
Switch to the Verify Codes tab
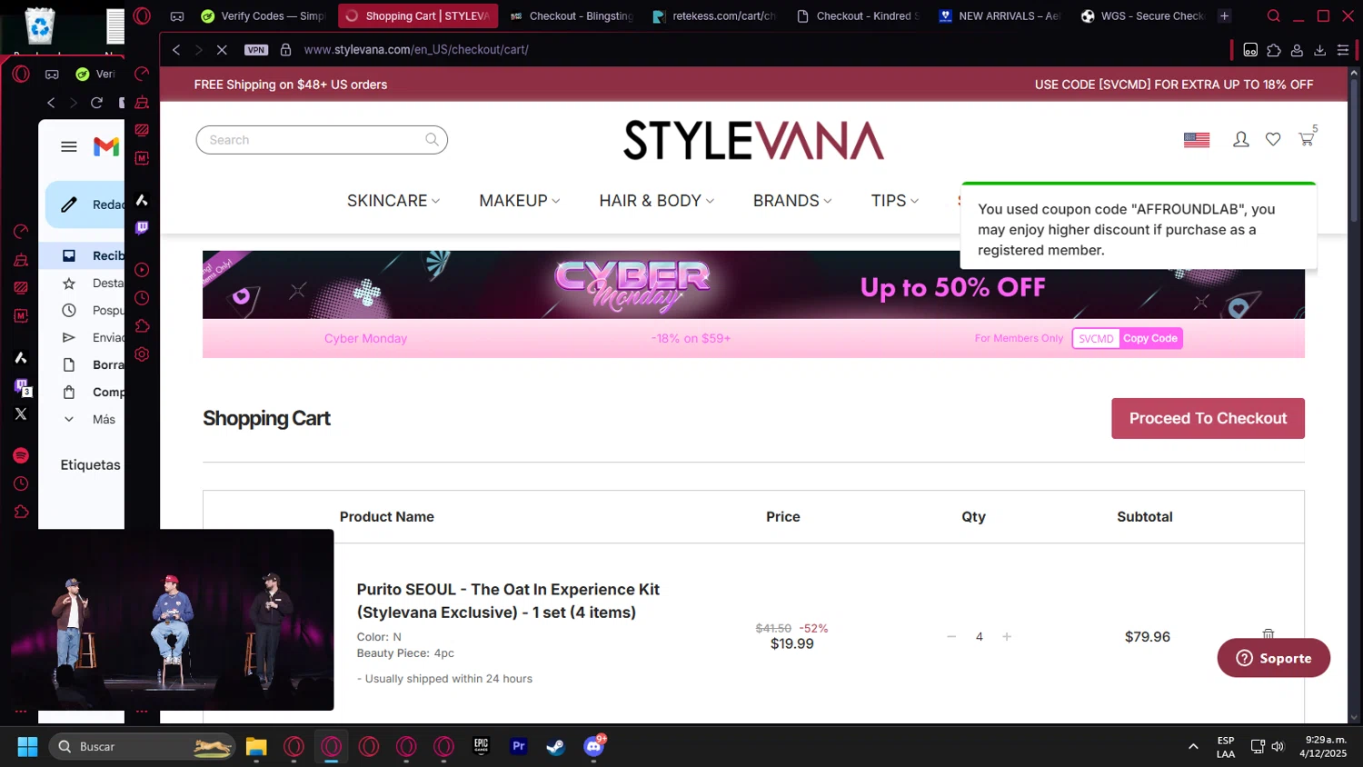point(264,16)
